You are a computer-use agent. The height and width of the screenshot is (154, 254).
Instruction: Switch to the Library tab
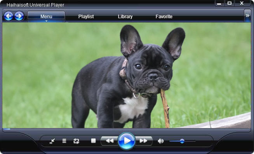click(x=125, y=17)
